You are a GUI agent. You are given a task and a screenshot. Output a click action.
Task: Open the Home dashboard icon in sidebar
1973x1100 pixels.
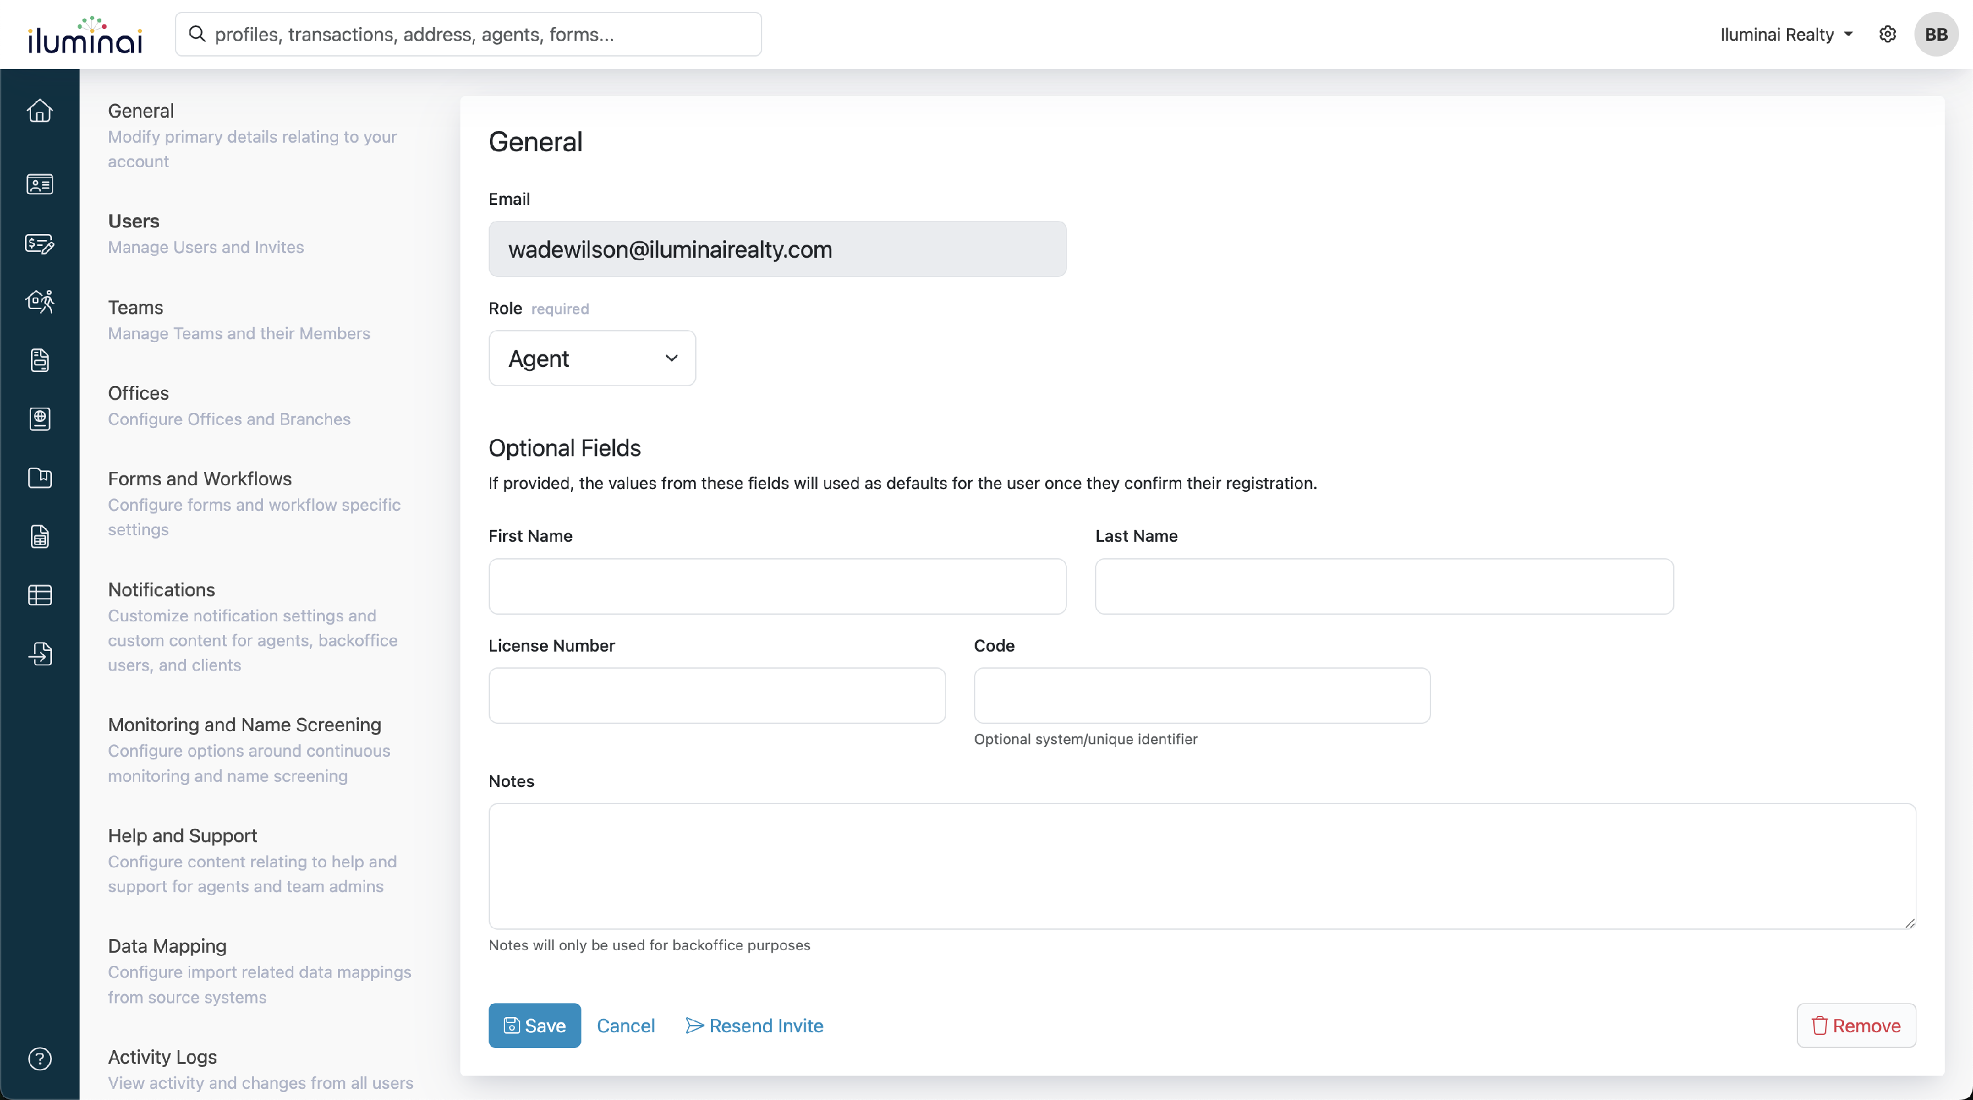(x=40, y=111)
